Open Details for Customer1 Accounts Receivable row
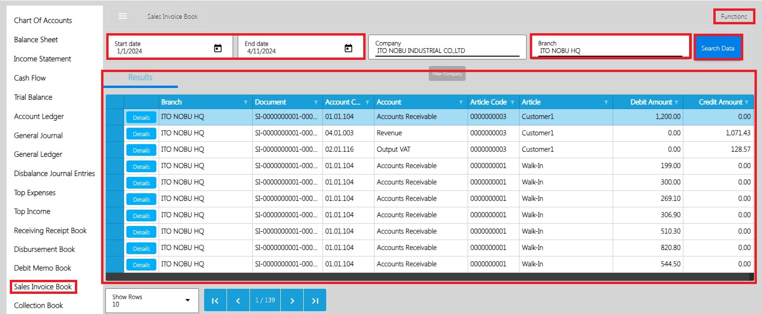The height and width of the screenshot is (314, 762). (x=141, y=117)
